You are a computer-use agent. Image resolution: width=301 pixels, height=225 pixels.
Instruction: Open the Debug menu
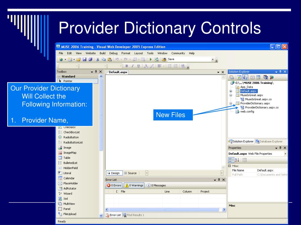pos(113,53)
